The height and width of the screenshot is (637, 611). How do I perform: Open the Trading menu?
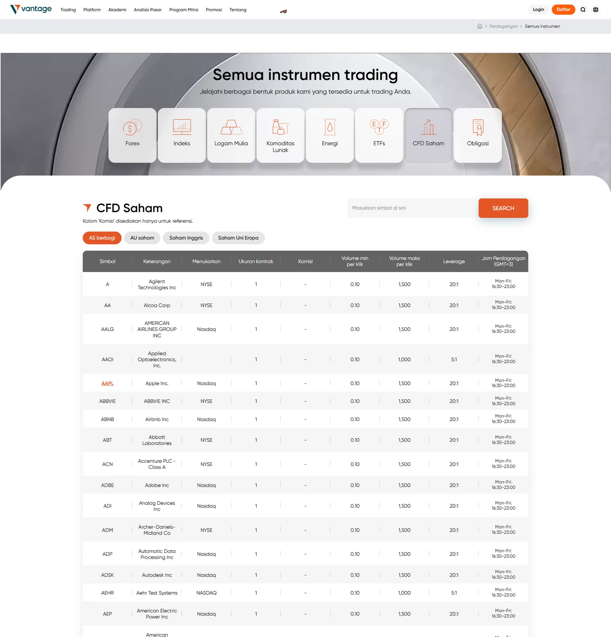point(68,10)
